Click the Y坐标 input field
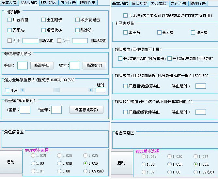 tap(56, 110)
